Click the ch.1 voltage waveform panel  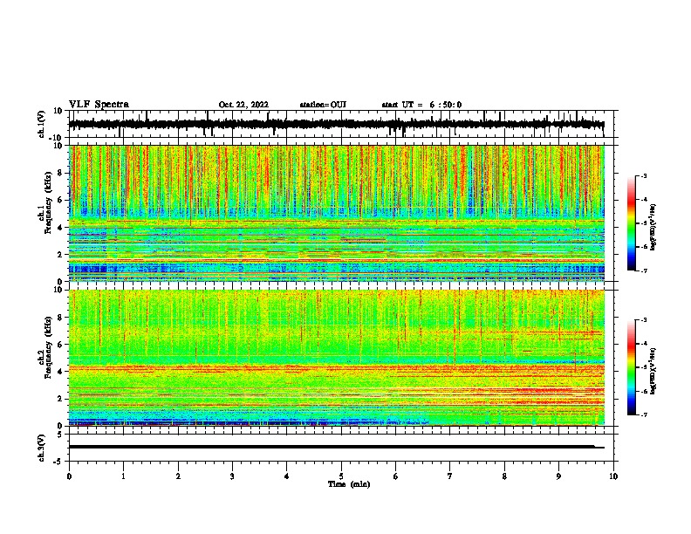[x=343, y=124]
